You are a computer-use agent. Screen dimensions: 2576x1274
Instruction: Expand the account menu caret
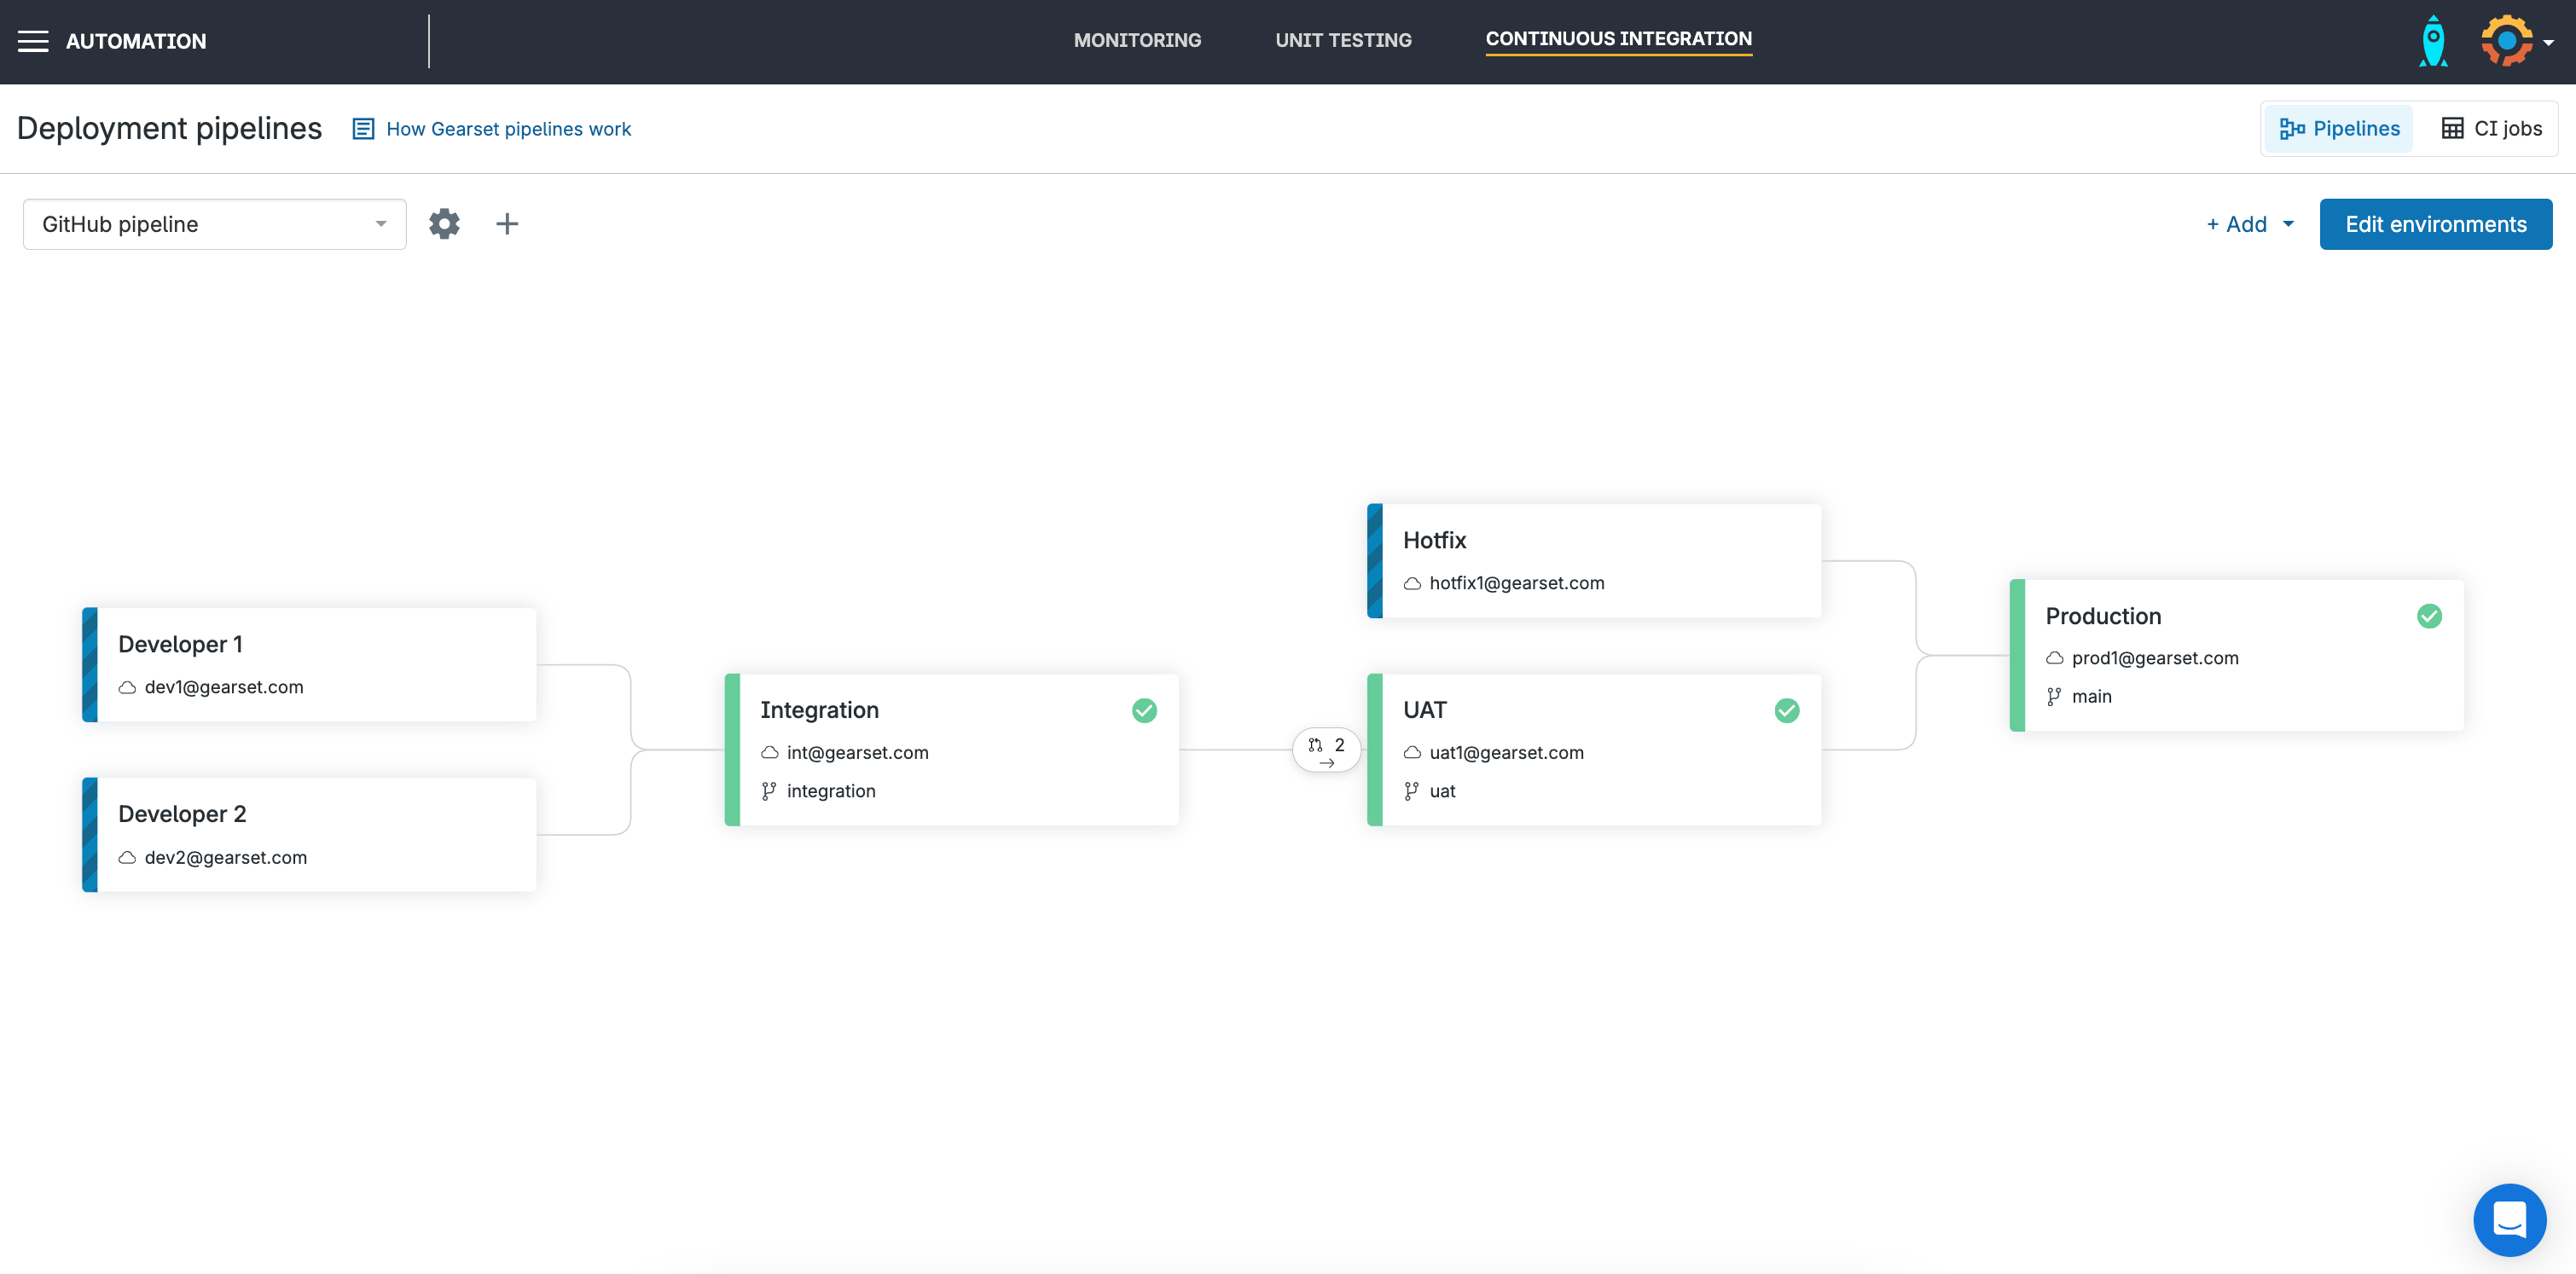[2549, 43]
